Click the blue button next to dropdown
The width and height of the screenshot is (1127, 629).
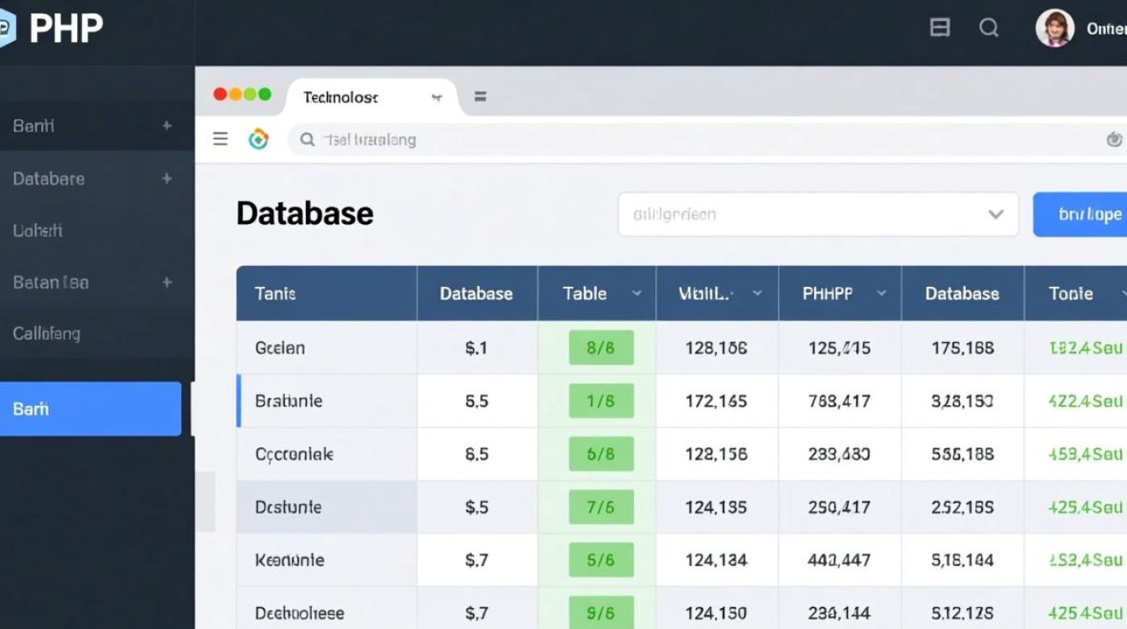click(x=1082, y=214)
